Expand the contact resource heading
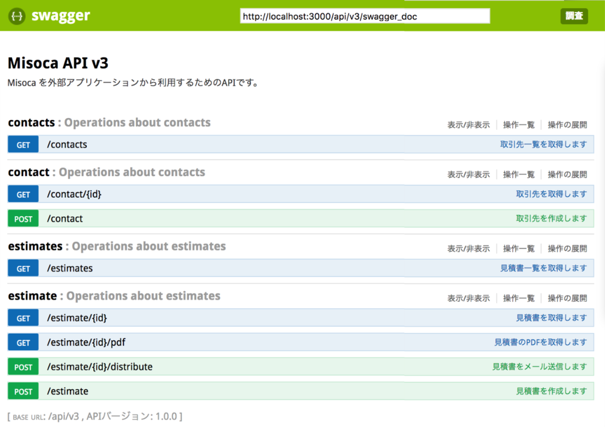This screenshot has width=605, height=427. pos(29,172)
